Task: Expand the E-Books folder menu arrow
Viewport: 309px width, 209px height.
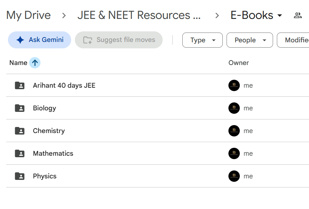Action: coord(279,15)
